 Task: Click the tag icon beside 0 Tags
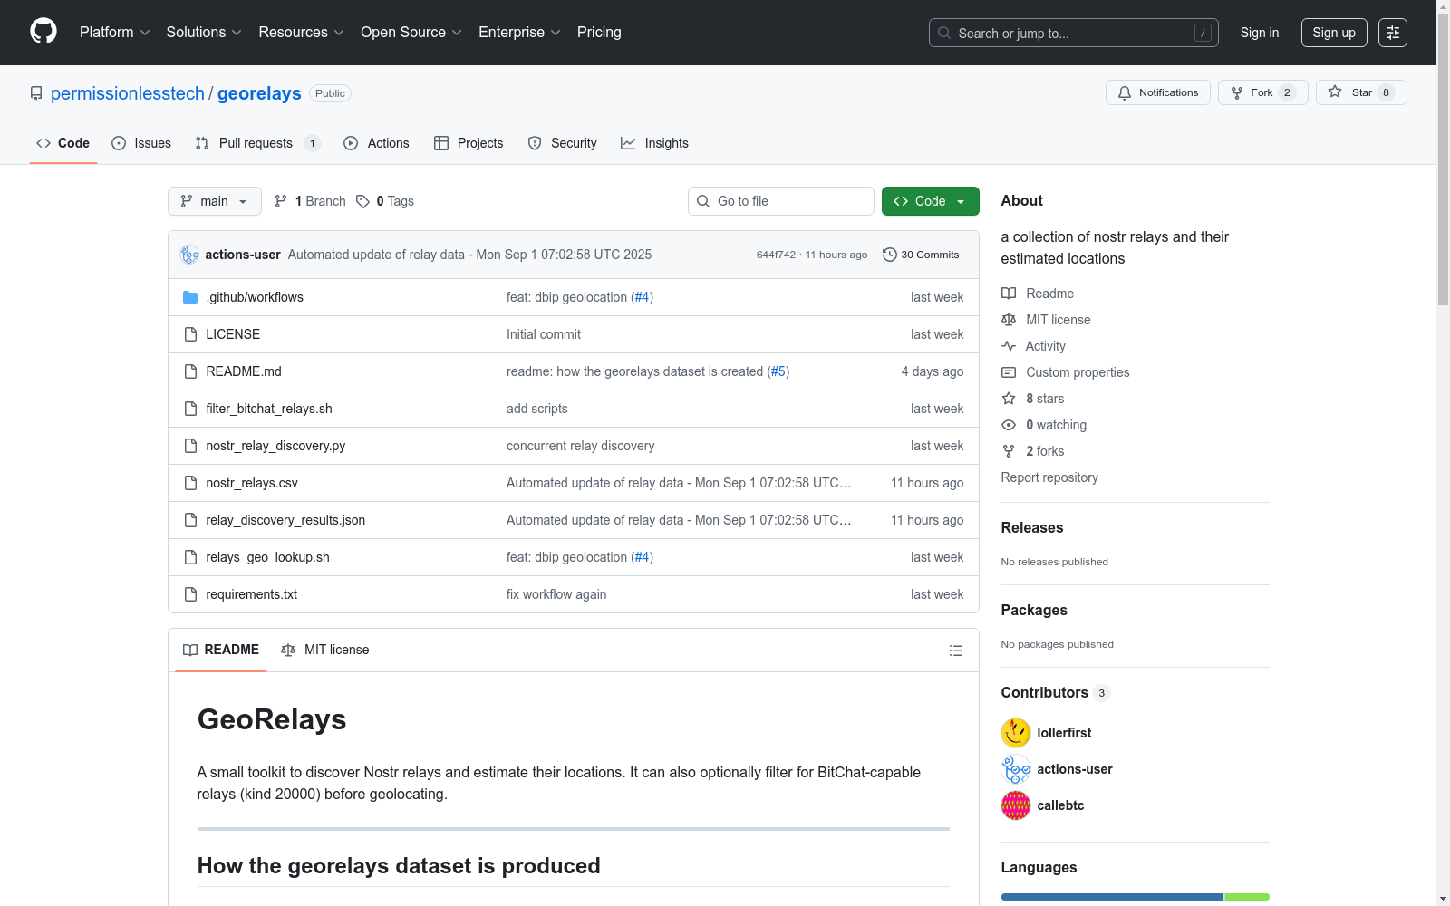coord(362,201)
